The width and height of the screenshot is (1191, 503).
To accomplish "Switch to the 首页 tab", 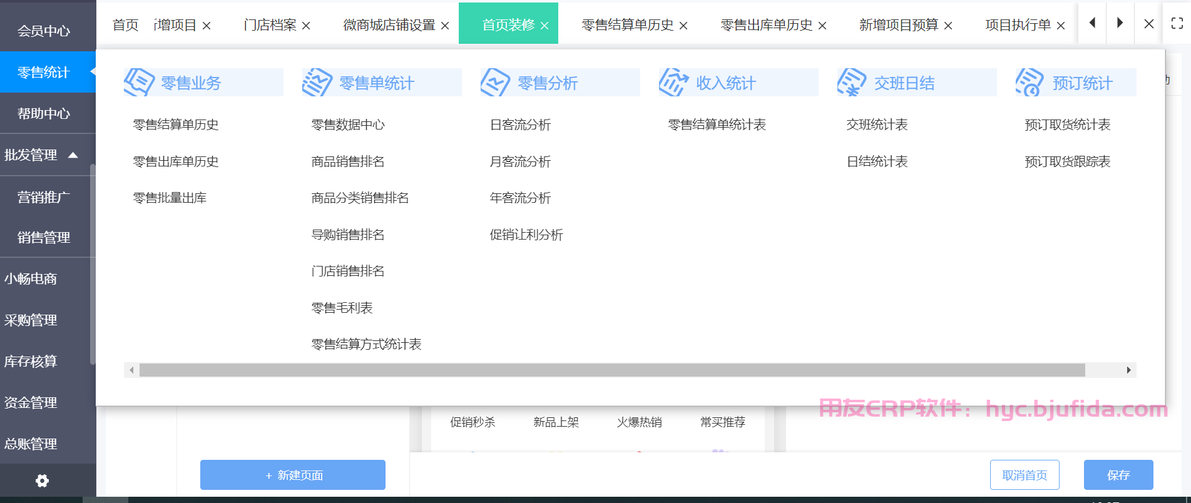I will click(126, 25).
